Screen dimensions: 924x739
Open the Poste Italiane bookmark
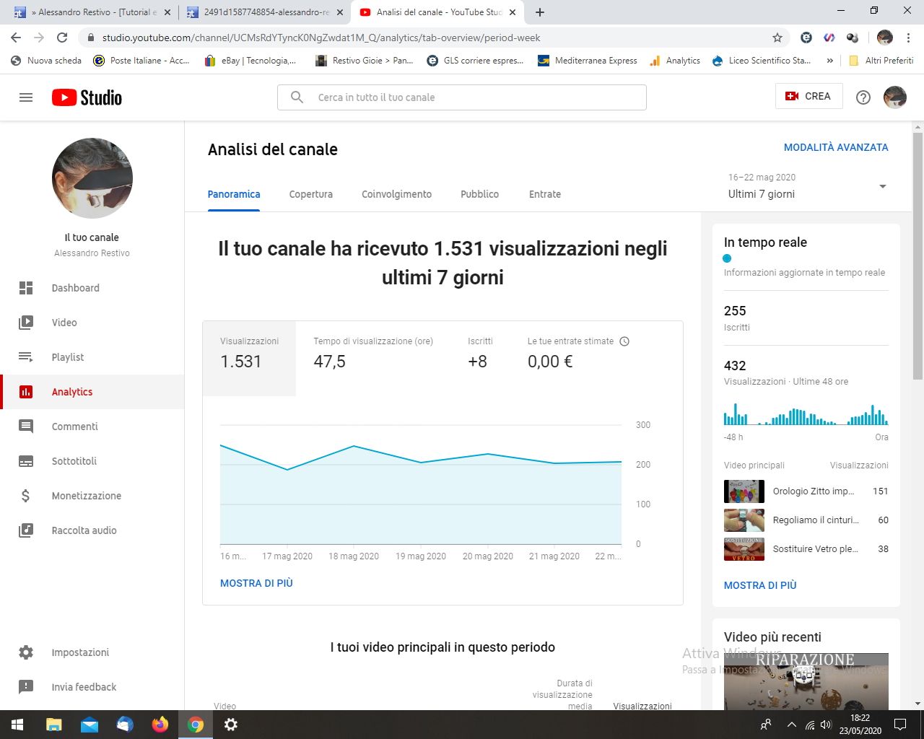click(141, 61)
